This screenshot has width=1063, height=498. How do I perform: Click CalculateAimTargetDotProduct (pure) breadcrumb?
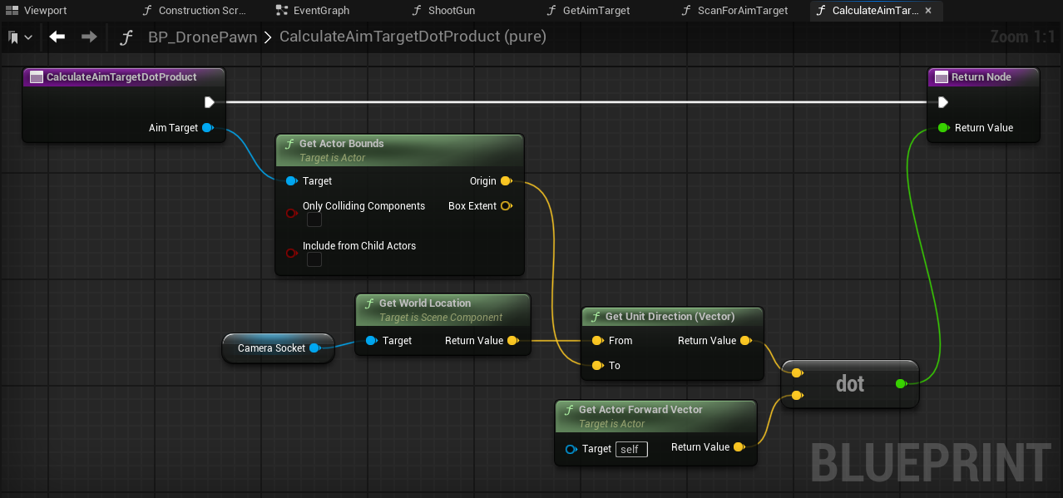point(413,37)
